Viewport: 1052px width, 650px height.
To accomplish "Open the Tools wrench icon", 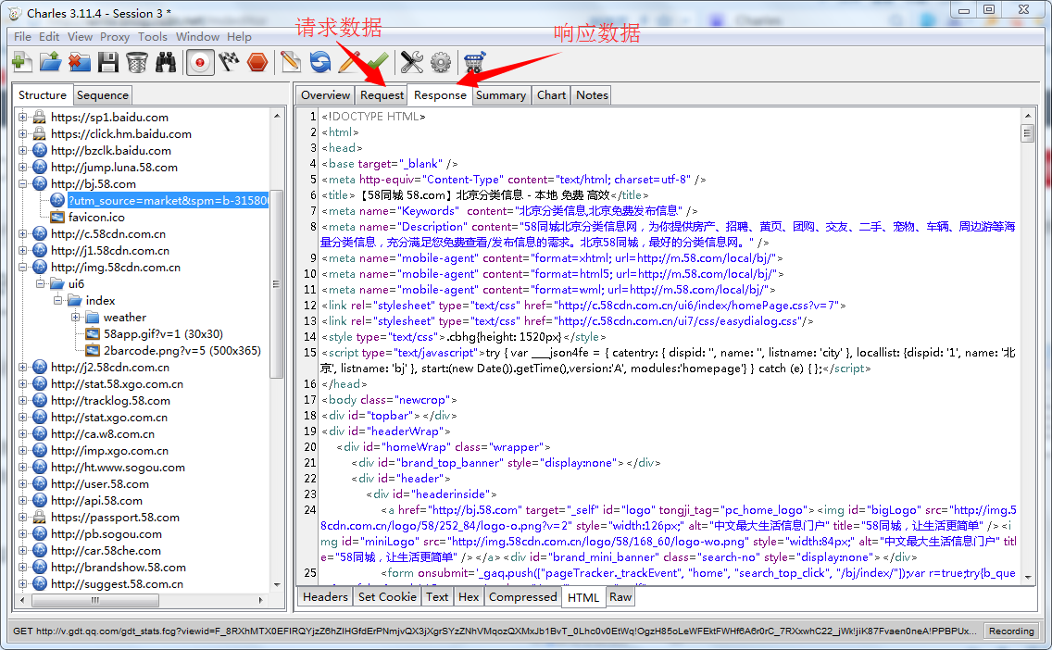I will [411, 62].
